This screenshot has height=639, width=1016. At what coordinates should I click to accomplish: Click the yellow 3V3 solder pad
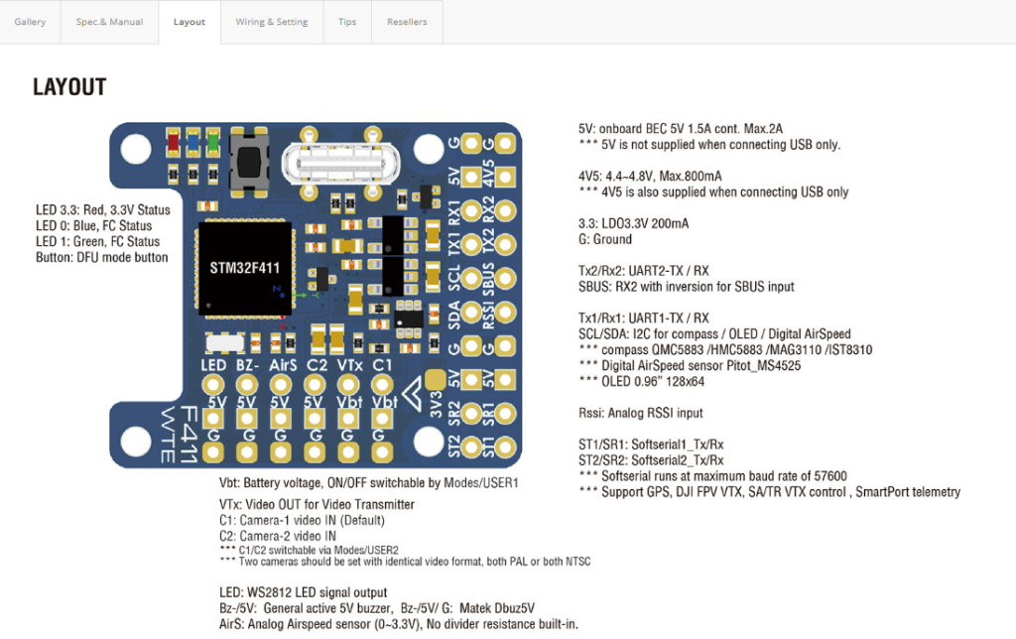point(436,381)
